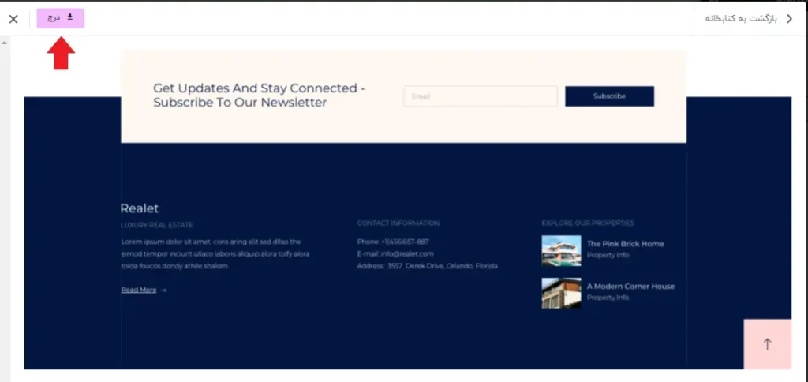Close the template preview with the X

point(13,19)
